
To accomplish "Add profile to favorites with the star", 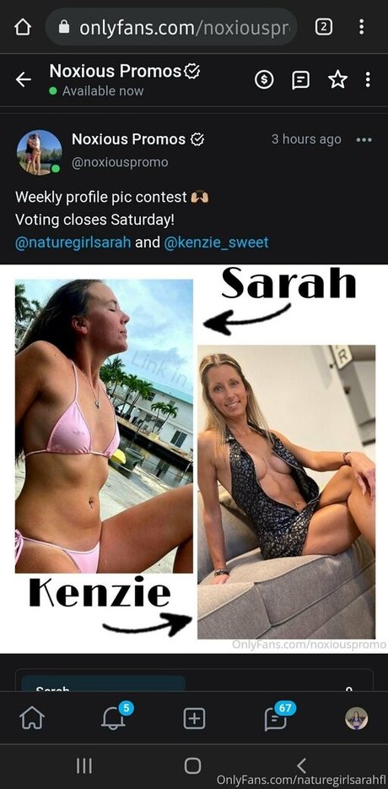I will click(x=337, y=79).
